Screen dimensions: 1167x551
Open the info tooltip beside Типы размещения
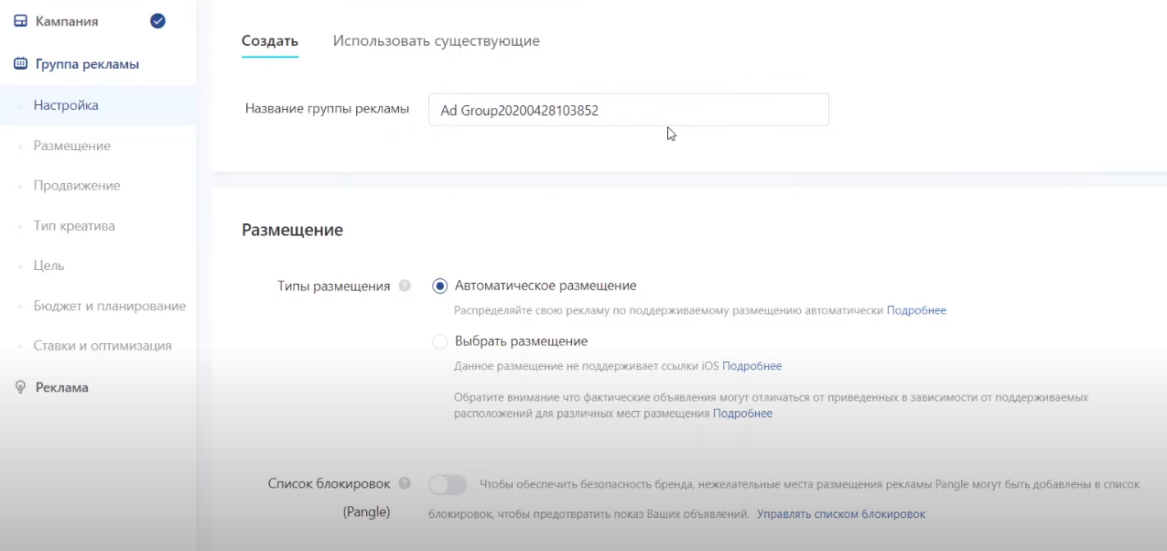[405, 286]
